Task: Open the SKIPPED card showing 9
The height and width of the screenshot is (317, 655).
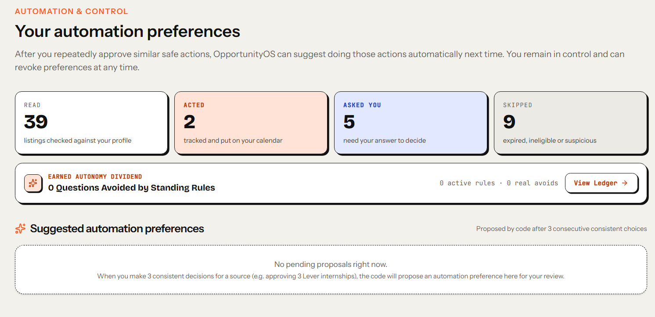Action: (571, 123)
